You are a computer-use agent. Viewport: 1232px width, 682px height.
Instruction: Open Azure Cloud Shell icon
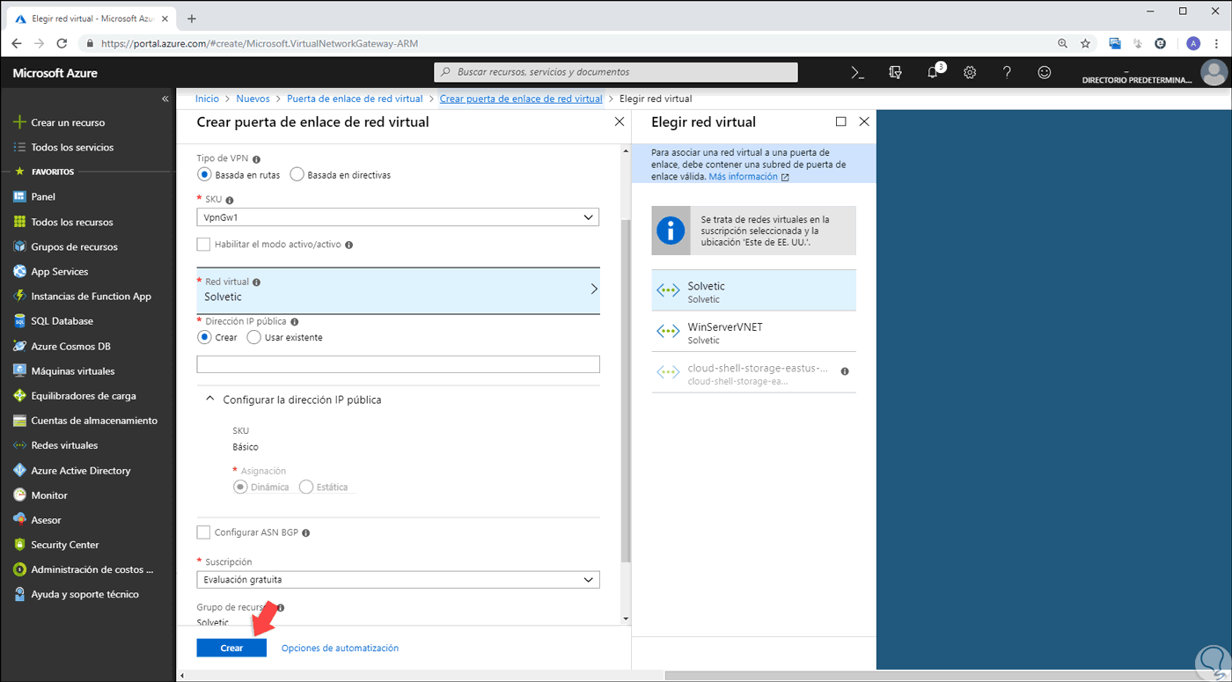858,72
